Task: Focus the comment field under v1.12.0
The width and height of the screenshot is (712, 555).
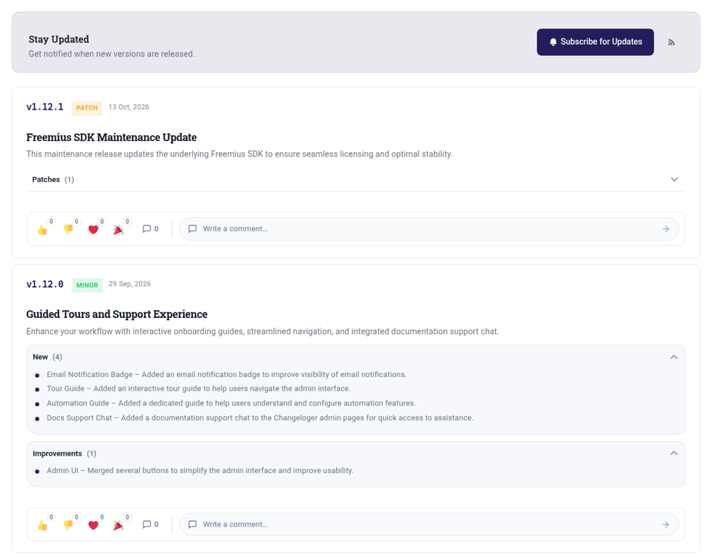Action: coord(428,524)
